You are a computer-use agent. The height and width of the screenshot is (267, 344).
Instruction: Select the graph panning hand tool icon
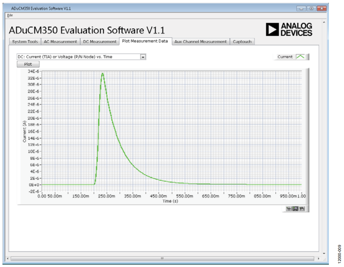coord(302,209)
